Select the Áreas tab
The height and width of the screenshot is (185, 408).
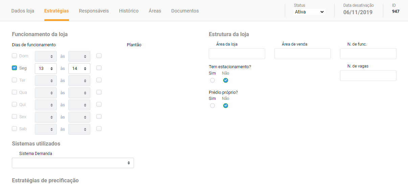click(x=155, y=11)
